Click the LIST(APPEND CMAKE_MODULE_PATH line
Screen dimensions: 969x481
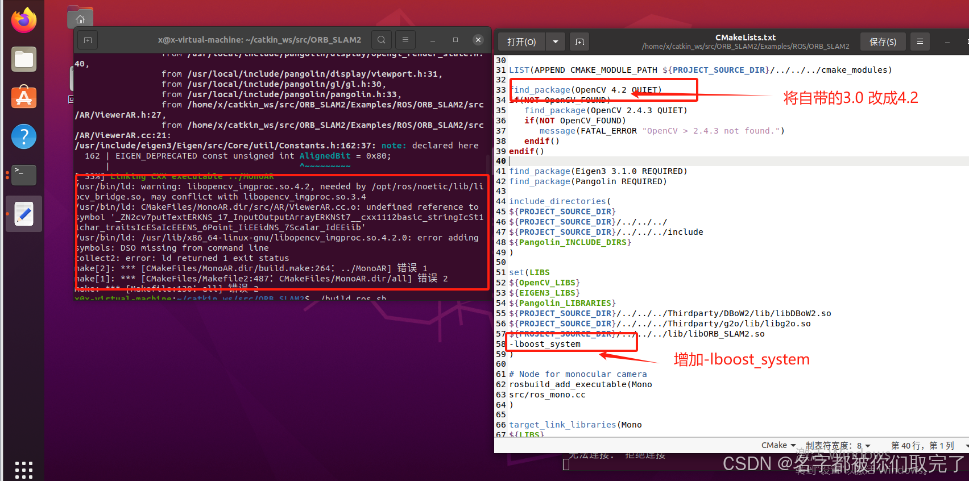[701, 70]
